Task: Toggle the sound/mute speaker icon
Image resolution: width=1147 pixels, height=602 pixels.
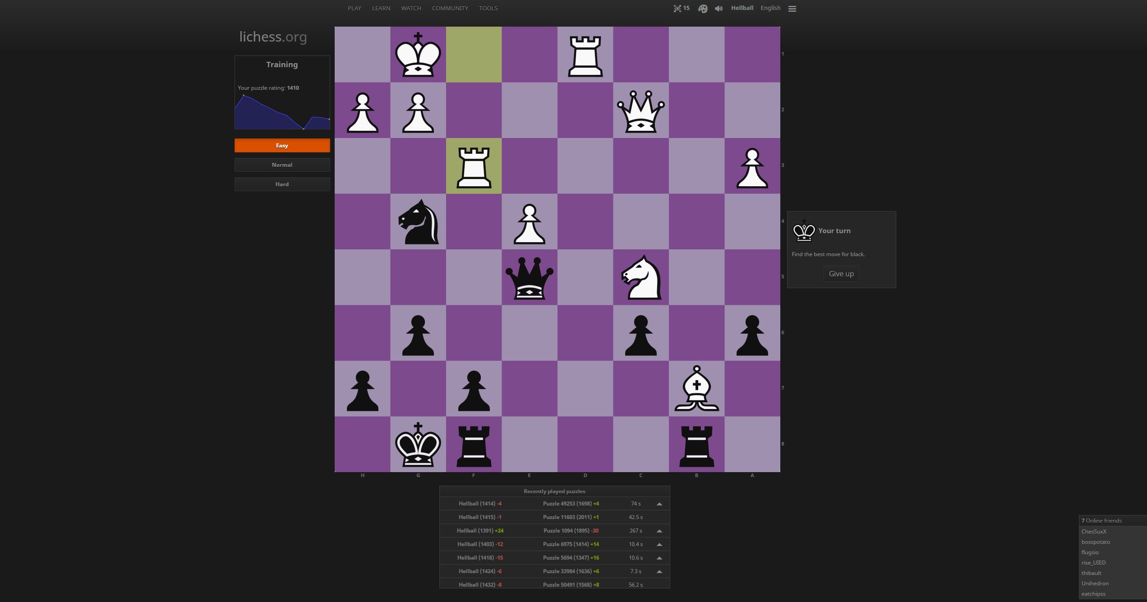Action: click(718, 8)
